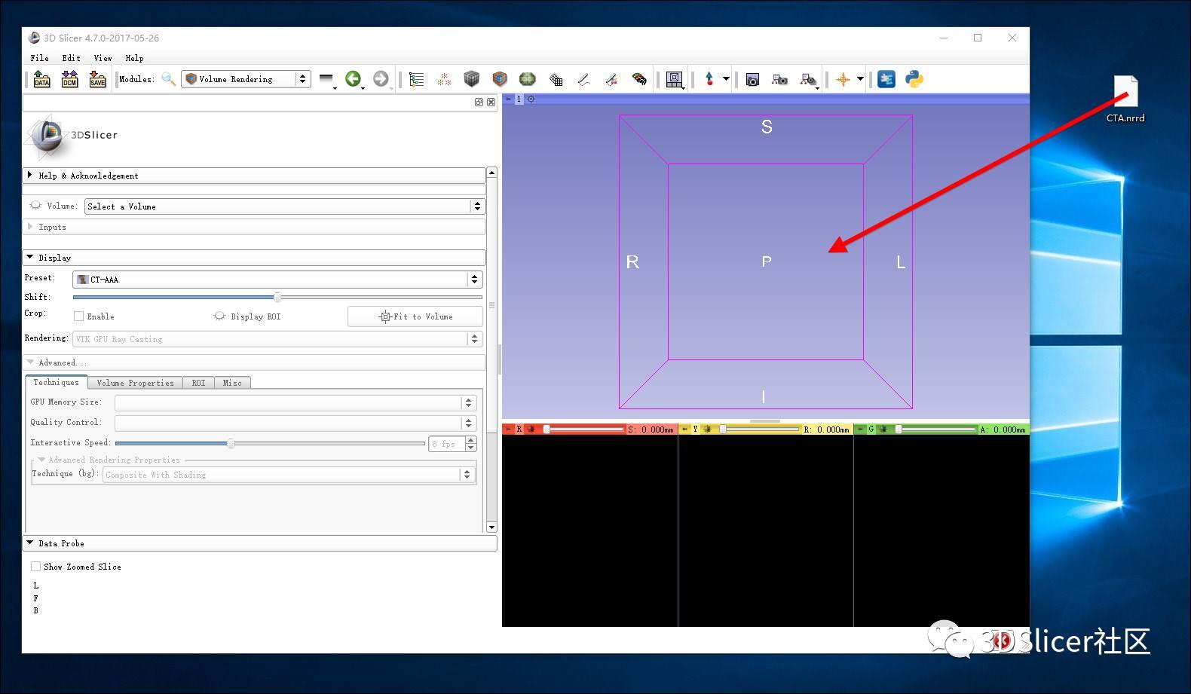The height and width of the screenshot is (694, 1191).
Task: Open the Data module tree icon
Action: point(416,79)
